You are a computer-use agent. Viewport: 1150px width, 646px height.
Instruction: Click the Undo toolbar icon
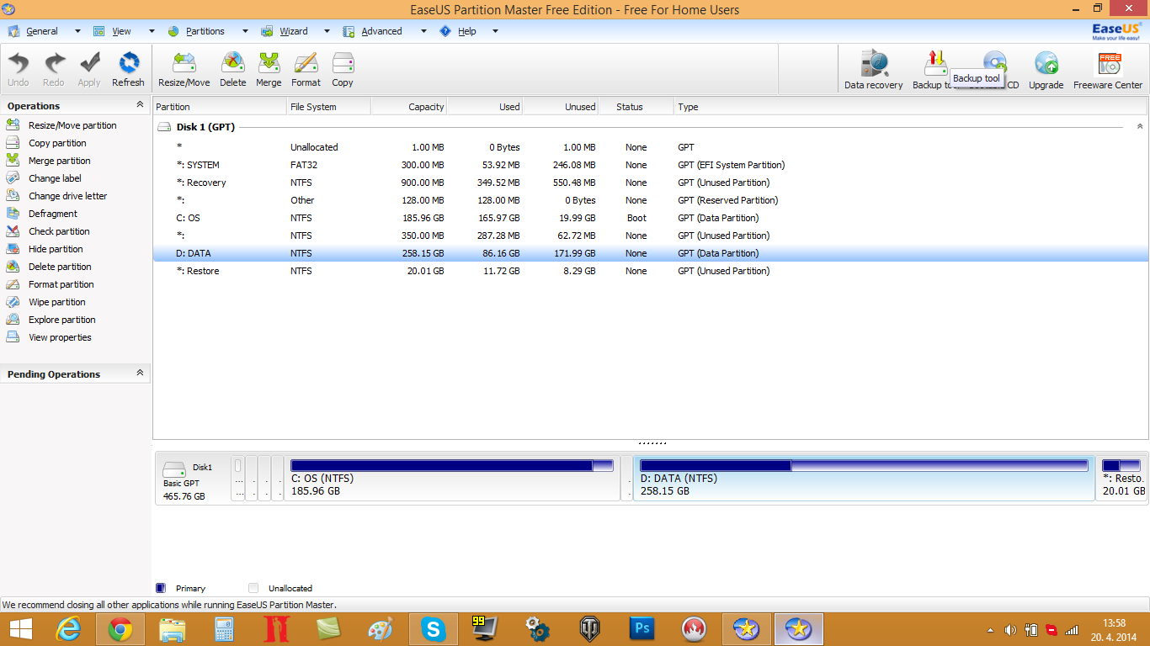pos(19,69)
